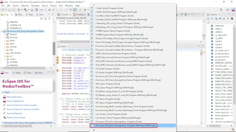
Task: Select 1 Hello_World Program (JLink) entry
Action: click(x=109, y=8)
